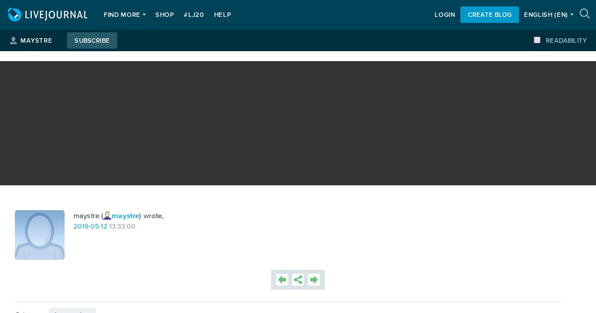Toggle the Readability checkbox
The image size is (596, 313).
pos(537,40)
